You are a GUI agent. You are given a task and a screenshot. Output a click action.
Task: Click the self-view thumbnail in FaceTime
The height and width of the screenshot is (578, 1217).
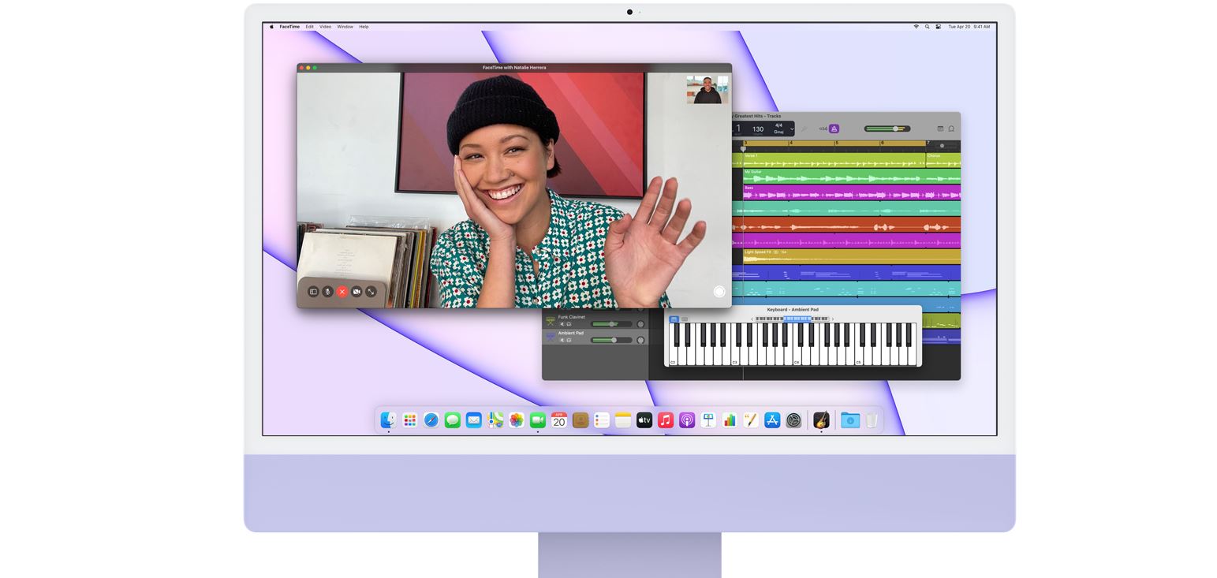pos(707,90)
